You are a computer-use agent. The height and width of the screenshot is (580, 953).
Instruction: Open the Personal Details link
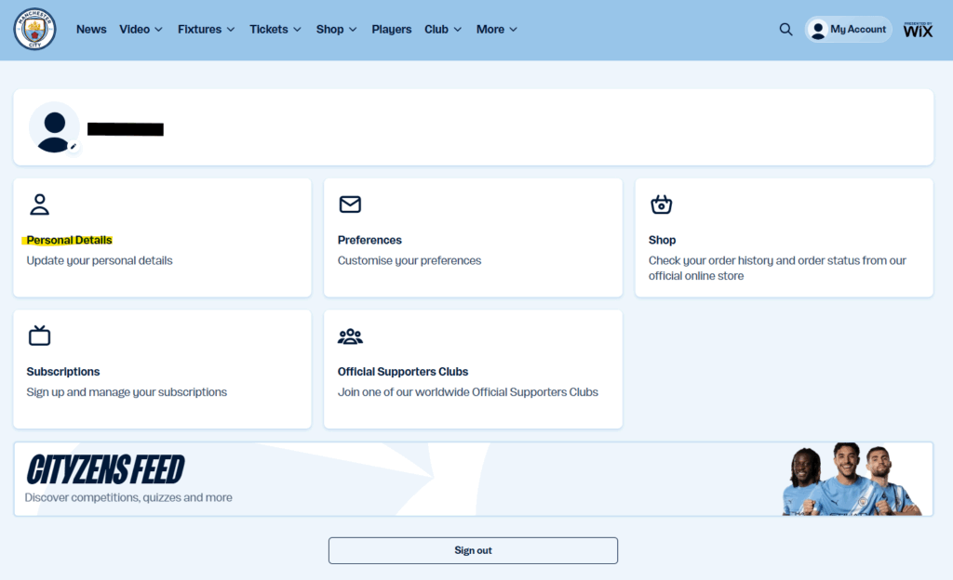70,240
